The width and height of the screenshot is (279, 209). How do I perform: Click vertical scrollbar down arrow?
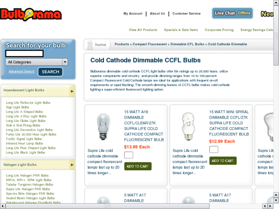(276, 201)
